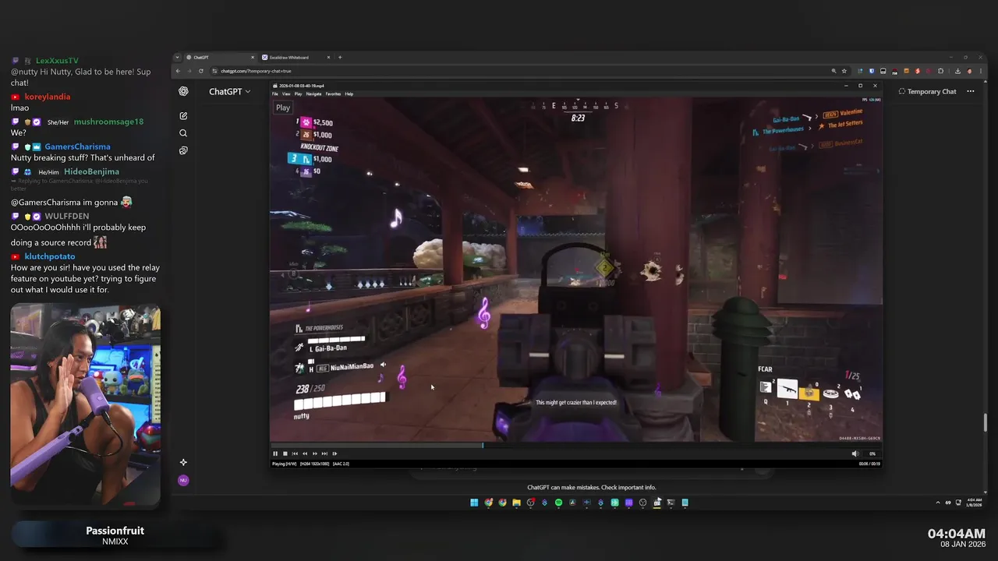This screenshot has width=998, height=561.
Task: Open the File menu in media player
Action: pyautogui.click(x=275, y=93)
